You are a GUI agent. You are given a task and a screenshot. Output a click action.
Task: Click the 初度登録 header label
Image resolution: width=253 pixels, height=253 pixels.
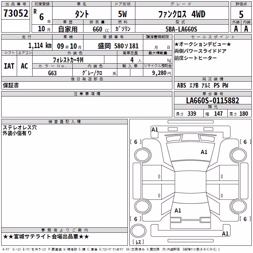pyautogui.click(x=42, y=4)
